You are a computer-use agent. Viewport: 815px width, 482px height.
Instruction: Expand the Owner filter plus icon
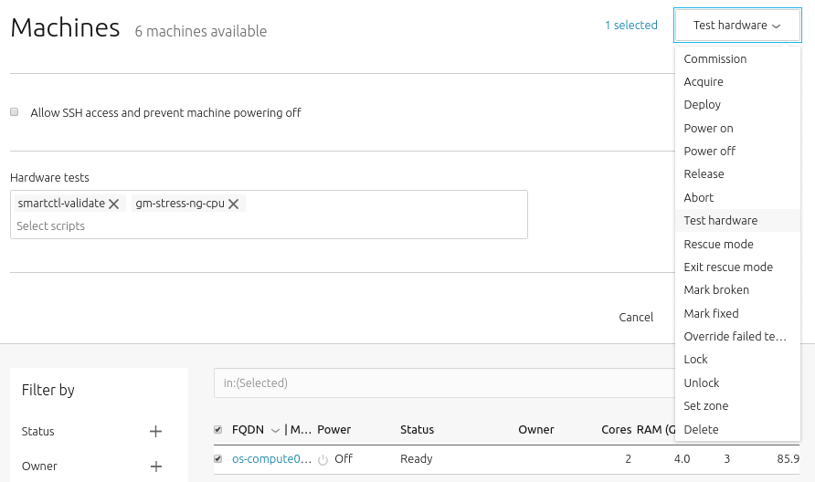point(155,466)
